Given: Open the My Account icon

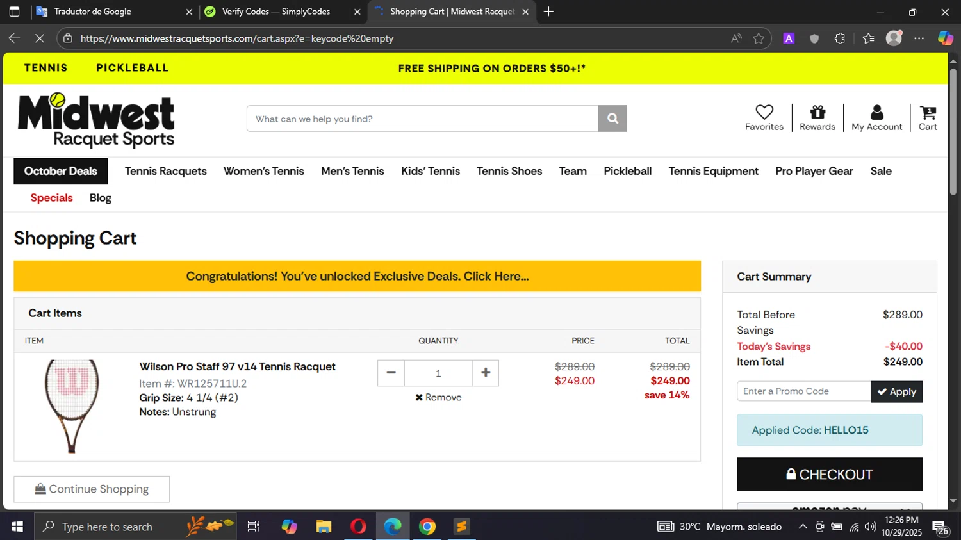Looking at the screenshot, I should click(876, 118).
